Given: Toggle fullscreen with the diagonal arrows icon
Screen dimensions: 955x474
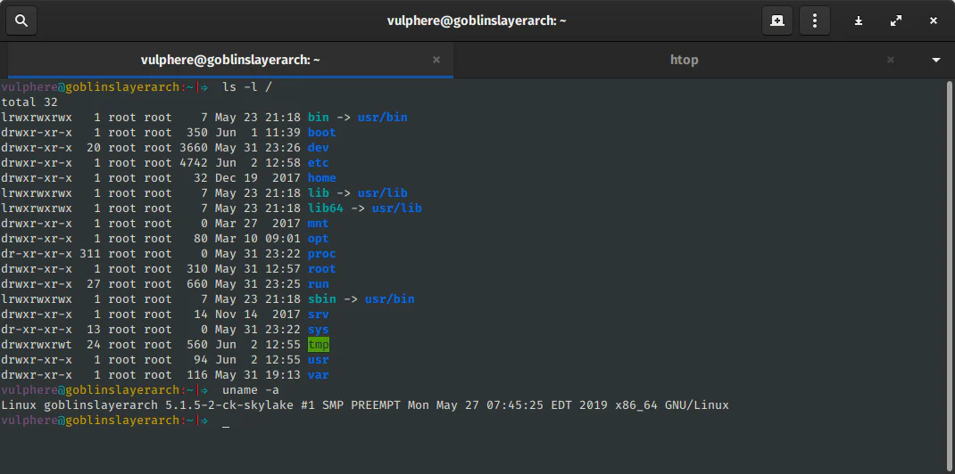Looking at the screenshot, I should (896, 21).
